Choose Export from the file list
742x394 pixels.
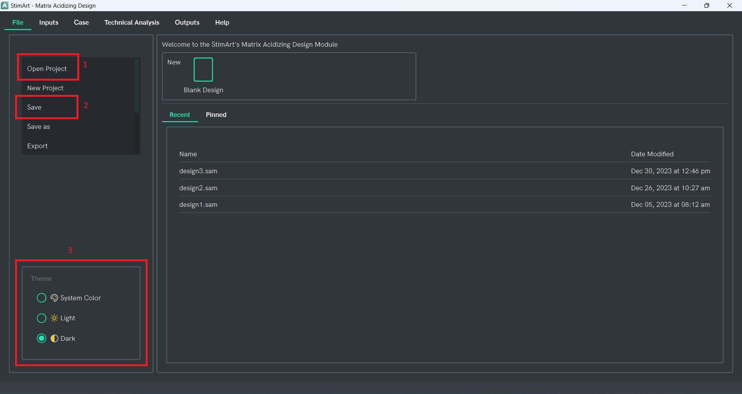coord(37,146)
